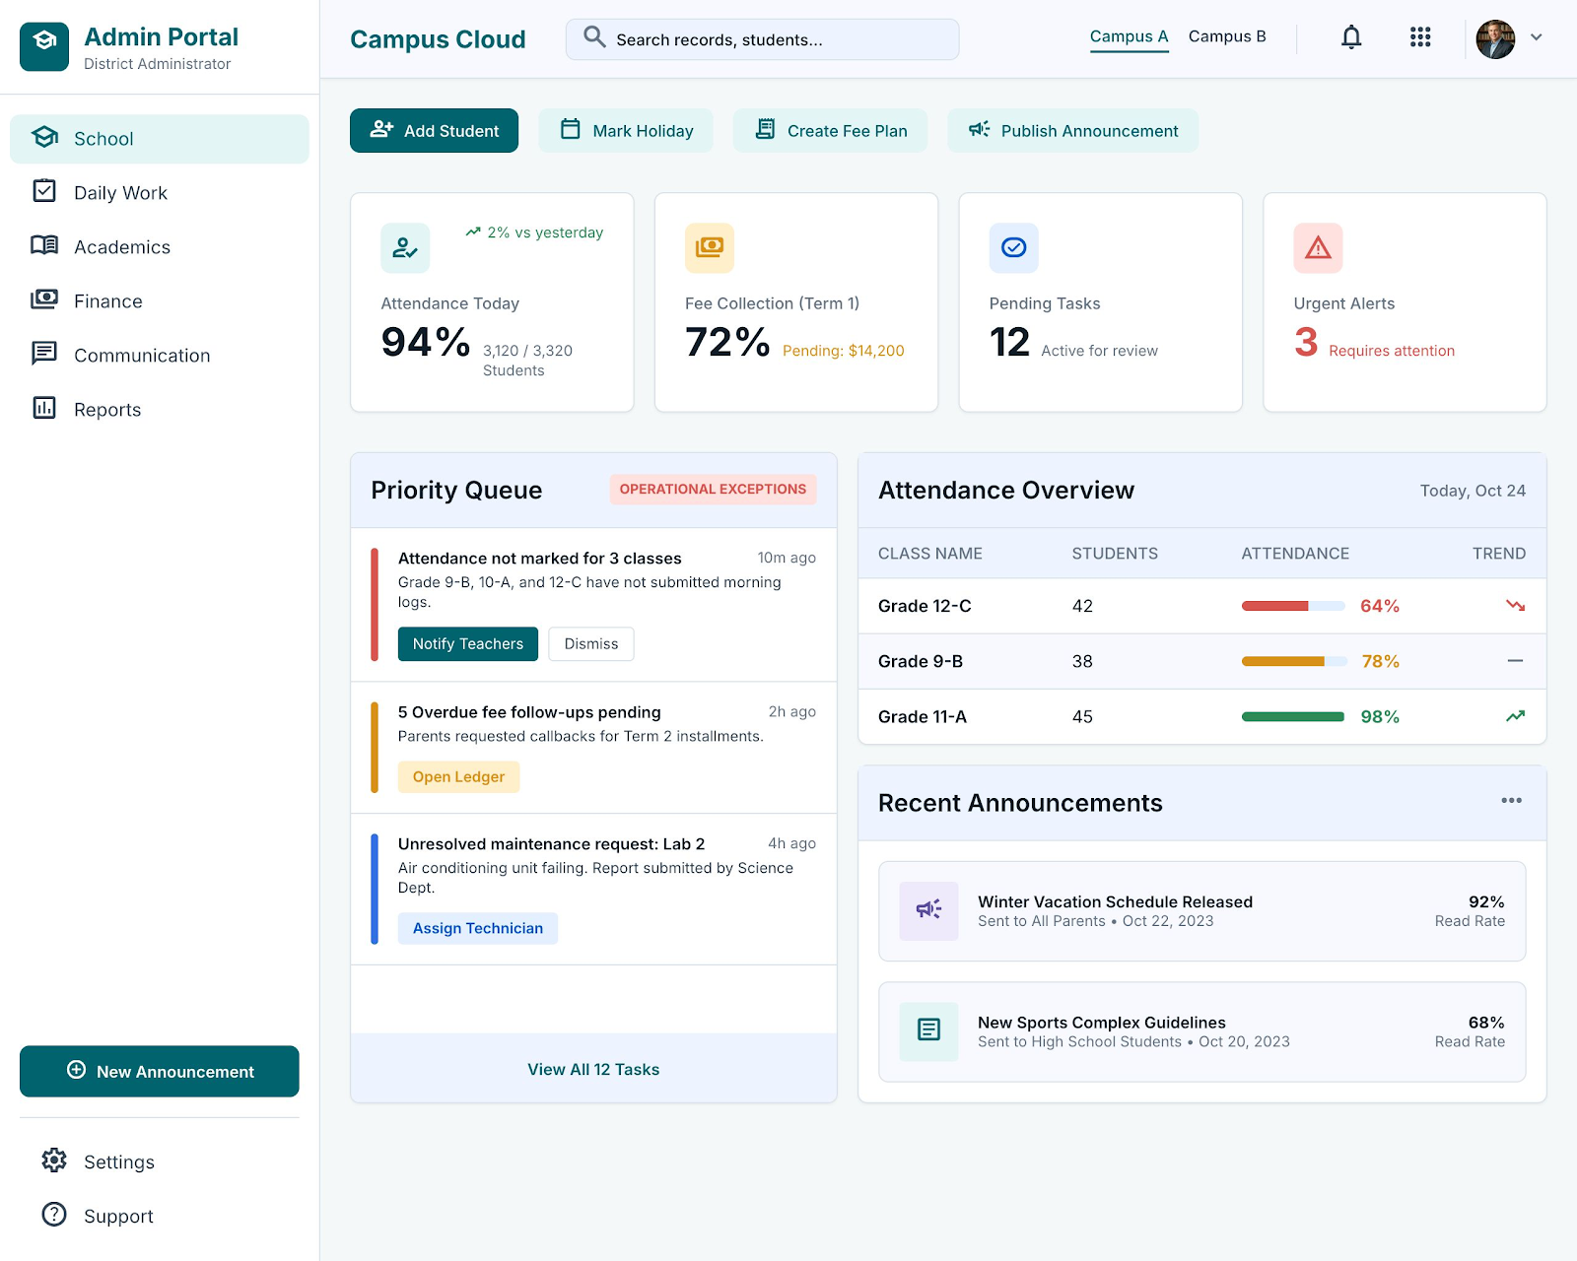Click the New Announcement sidebar button
The width and height of the screenshot is (1577, 1261).
tap(160, 1072)
